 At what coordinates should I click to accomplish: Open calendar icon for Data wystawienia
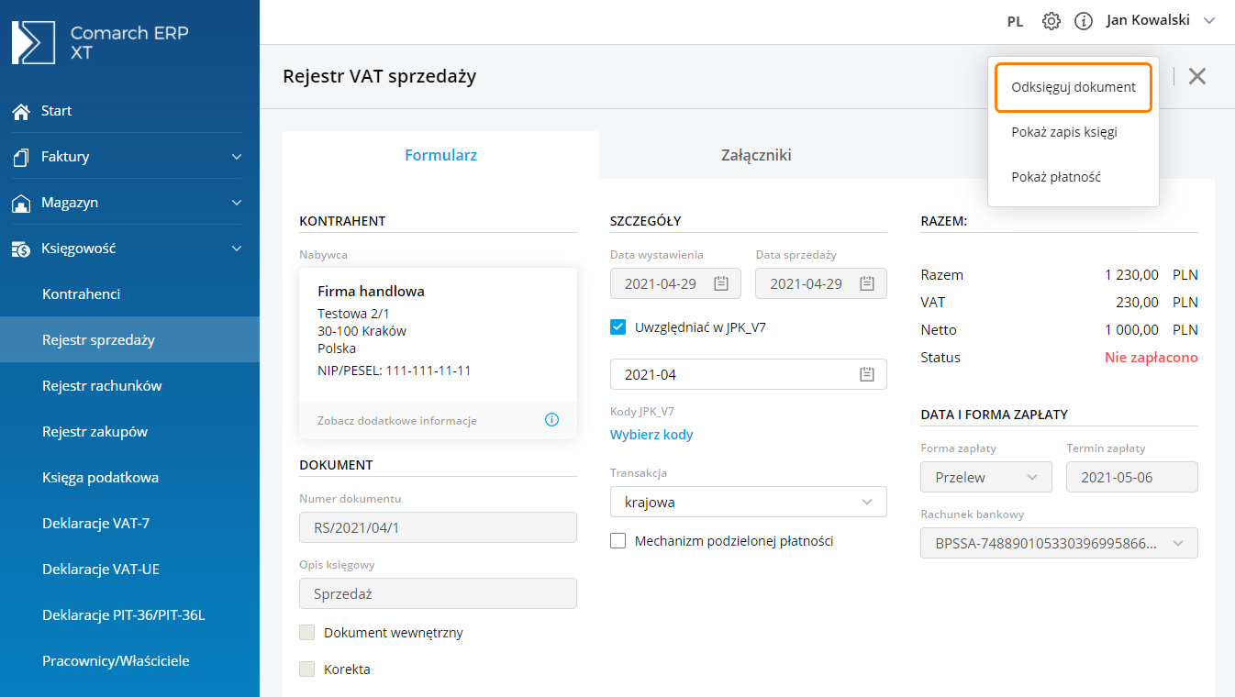pos(721,283)
